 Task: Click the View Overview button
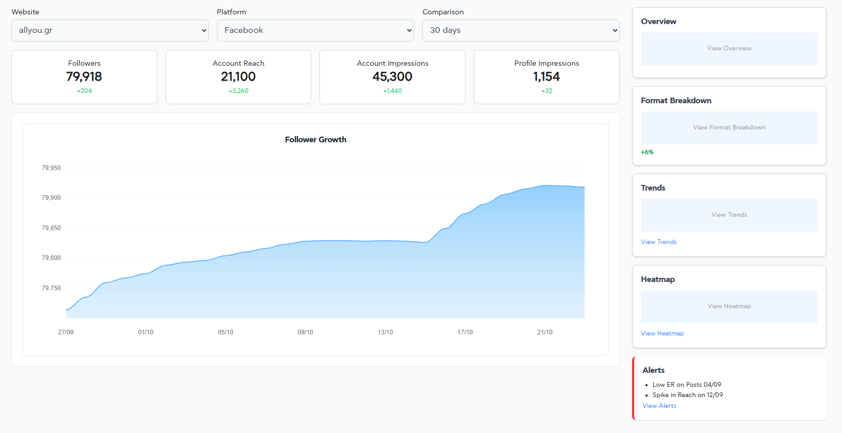click(x=729, y=48)
